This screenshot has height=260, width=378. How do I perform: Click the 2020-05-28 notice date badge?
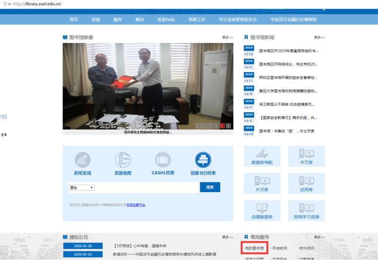83,246
